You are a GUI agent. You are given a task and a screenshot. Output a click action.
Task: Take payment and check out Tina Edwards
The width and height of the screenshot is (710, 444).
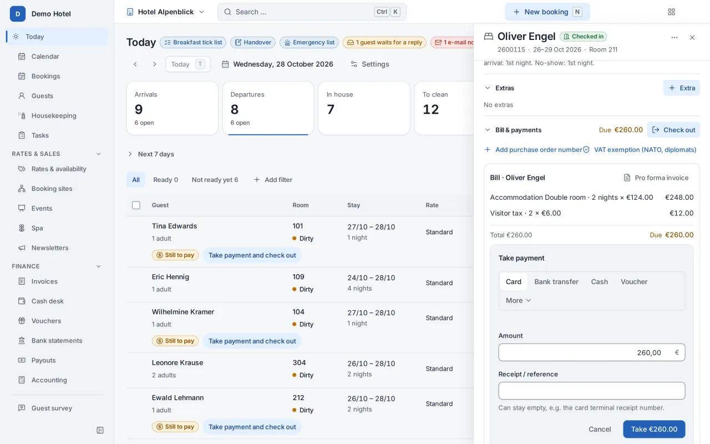point(252,255)
